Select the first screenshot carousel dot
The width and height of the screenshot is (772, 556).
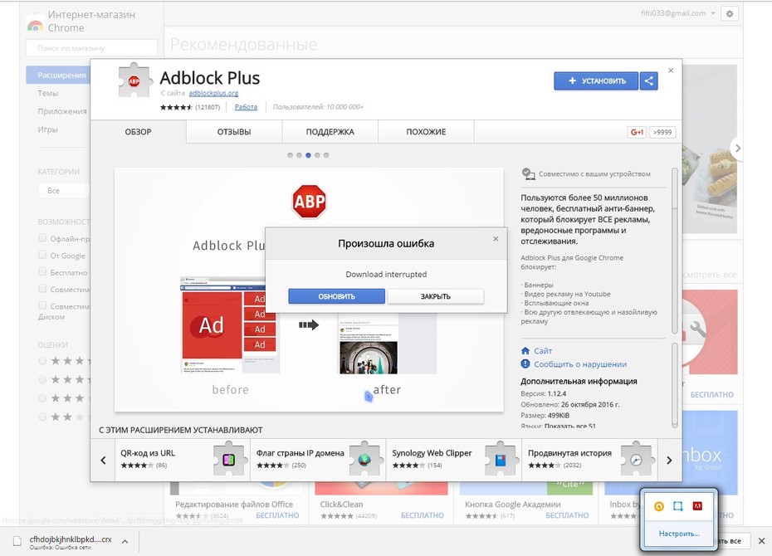tap(290, 155)
